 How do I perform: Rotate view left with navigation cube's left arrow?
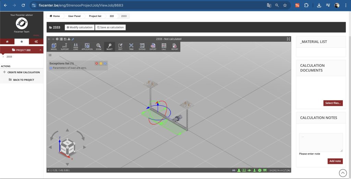(x=50, y=147)
